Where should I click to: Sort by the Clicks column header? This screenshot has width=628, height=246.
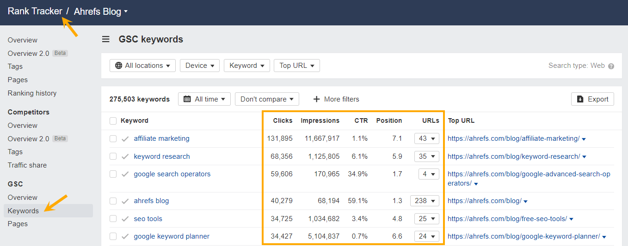(x=283, y=120)
